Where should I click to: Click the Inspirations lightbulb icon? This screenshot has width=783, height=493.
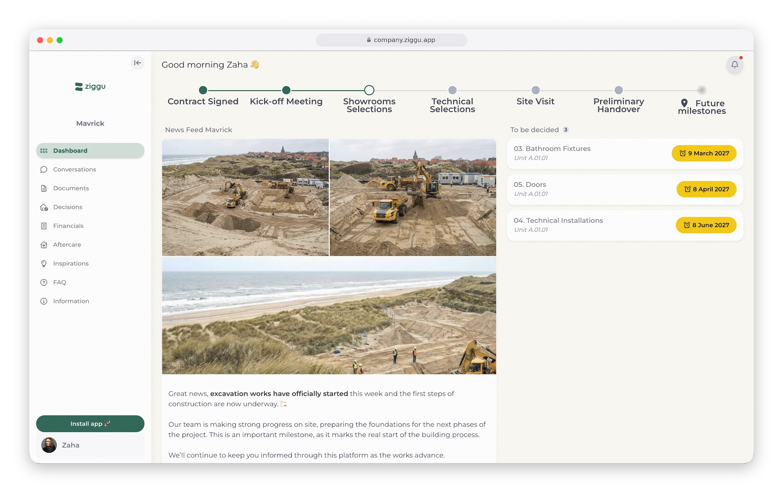pyautogui.click(x=44, y=264)
